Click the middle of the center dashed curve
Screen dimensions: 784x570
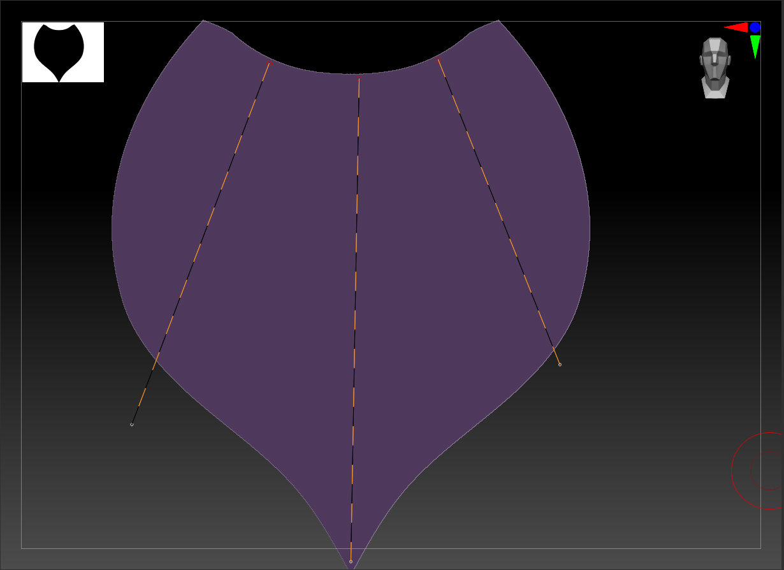(x=355, y=319)
